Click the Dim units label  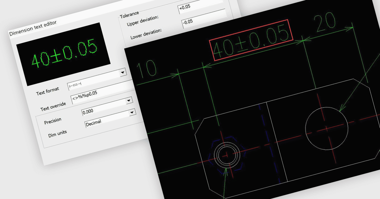click(x=57, y=135)
